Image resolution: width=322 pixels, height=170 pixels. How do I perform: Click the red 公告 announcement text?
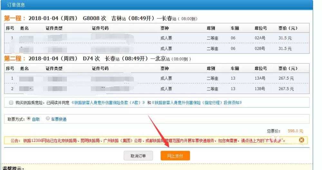point(148,141)
